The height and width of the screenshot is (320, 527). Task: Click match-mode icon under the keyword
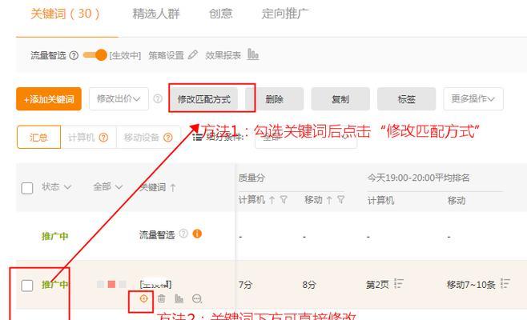[143, 298]
